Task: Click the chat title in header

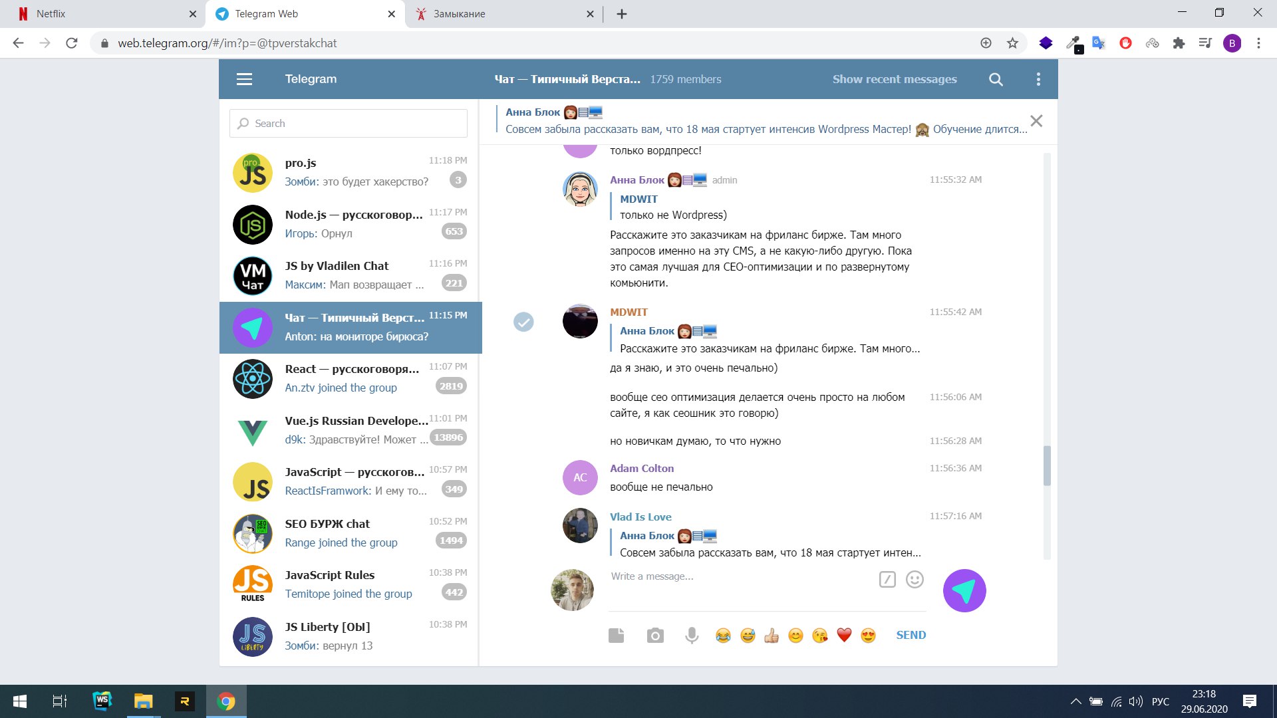Action: pos(567,79)
